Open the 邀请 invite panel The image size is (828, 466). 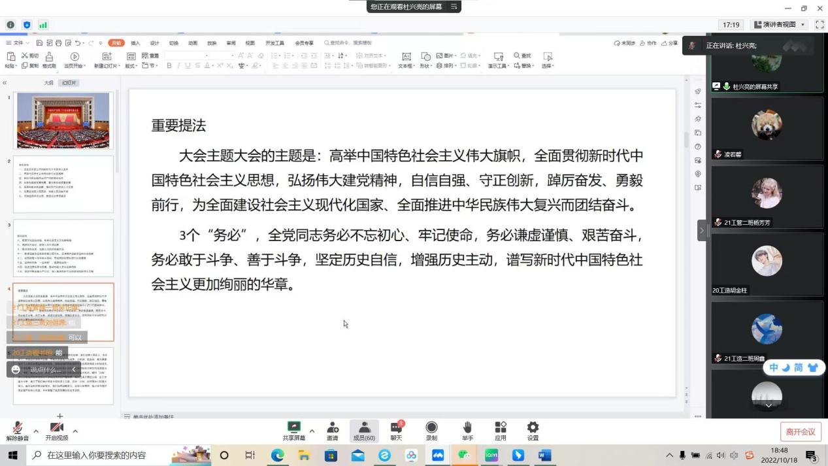332,431
